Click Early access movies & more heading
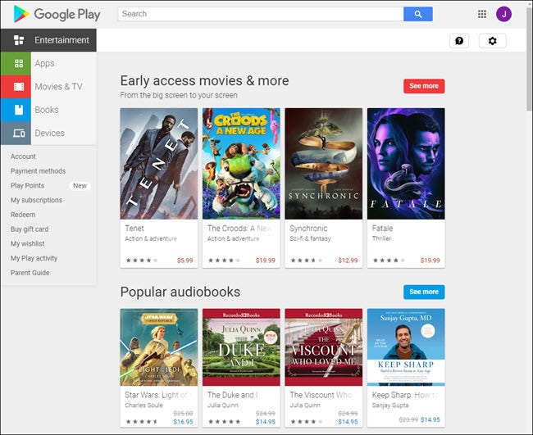The width and height of the screenshot is (533, 435). click(205, 81)
